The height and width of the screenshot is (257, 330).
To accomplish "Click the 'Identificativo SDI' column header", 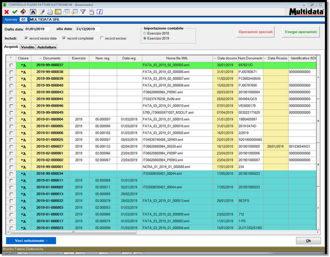I will coord(302,58).
